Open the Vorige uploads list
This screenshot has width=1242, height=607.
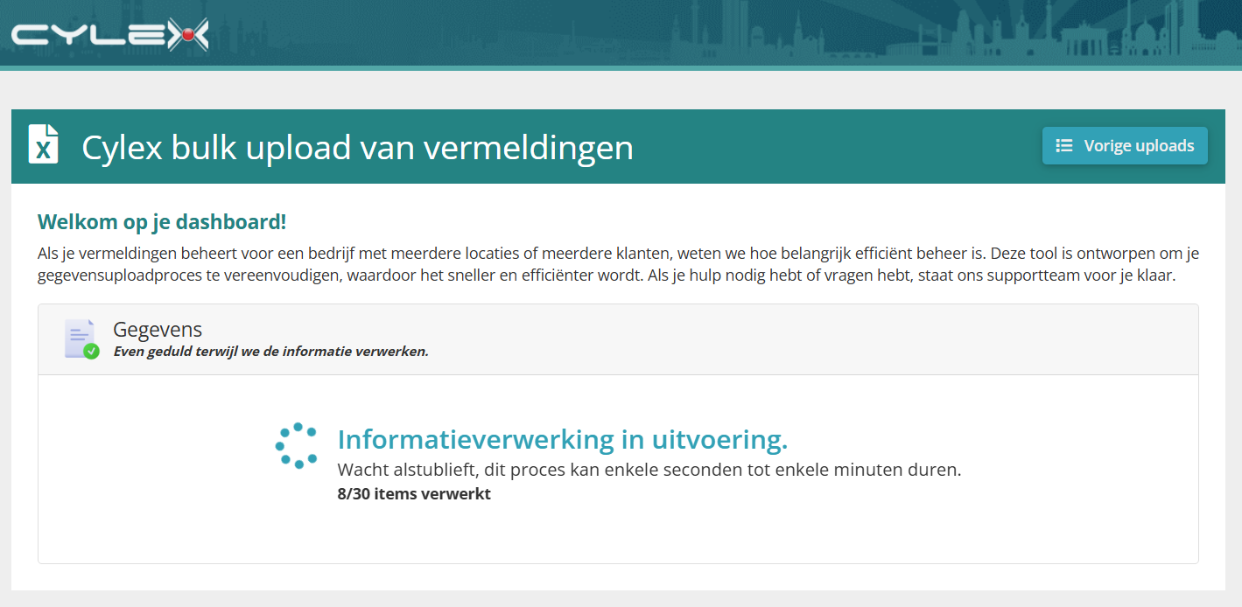[x=1125, y=146]
